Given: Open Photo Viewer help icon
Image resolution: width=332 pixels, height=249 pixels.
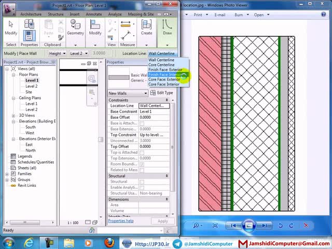Looking at the screenshot, I should click(323, 15).
